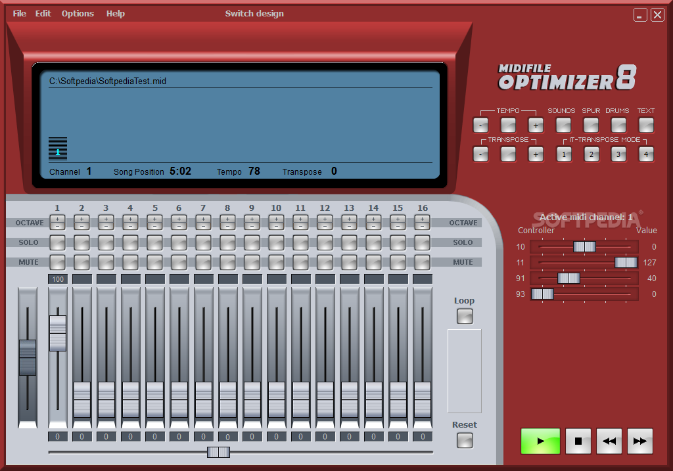Mute channel 1
The image size is (673, 471).
[x=58, y=262]
